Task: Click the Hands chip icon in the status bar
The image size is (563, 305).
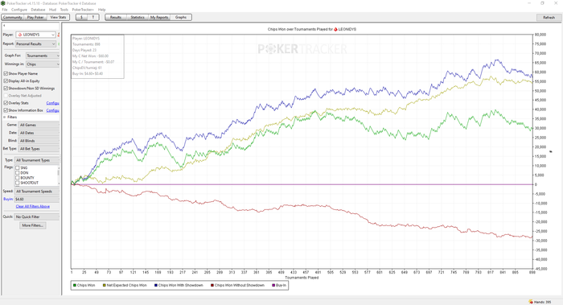Action: [x=531, y=302]
